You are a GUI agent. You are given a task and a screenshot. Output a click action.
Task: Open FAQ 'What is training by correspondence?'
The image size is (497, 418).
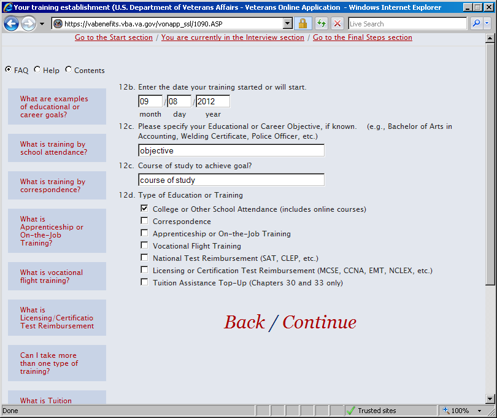(x=57, y=185)
